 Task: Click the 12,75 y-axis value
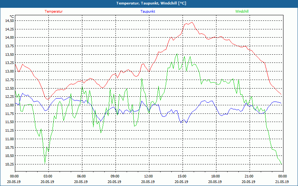[x=10, y=80]
